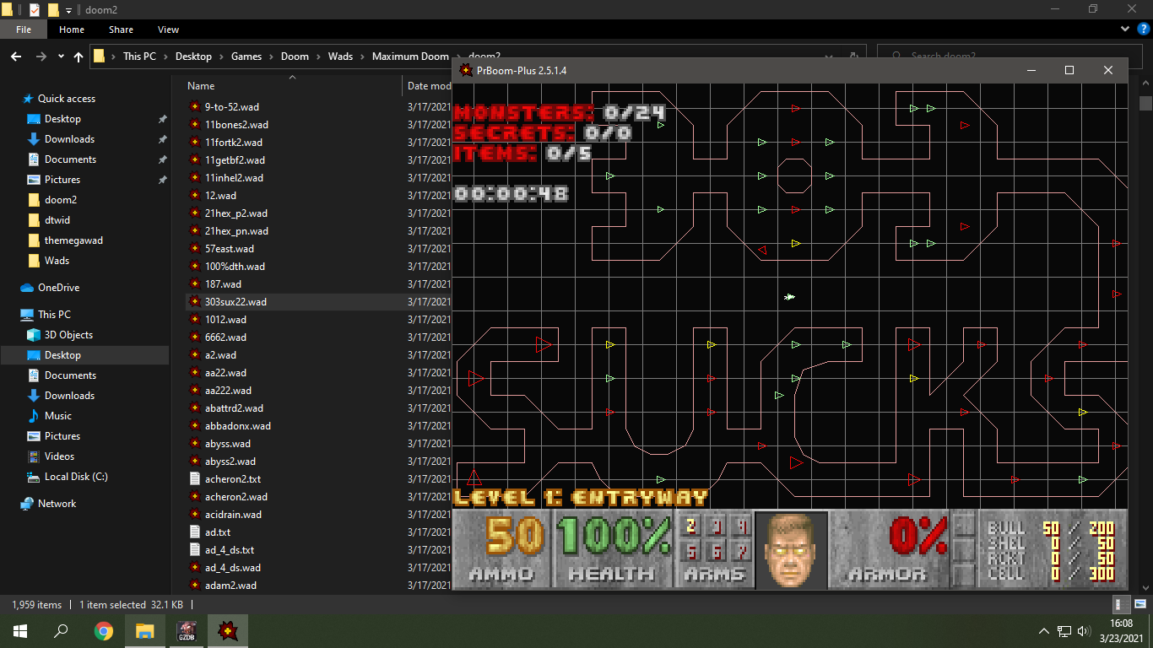This screenshot has height=648, width=1153.
Task: Show hidden system tray icons
Action: 1044,631
